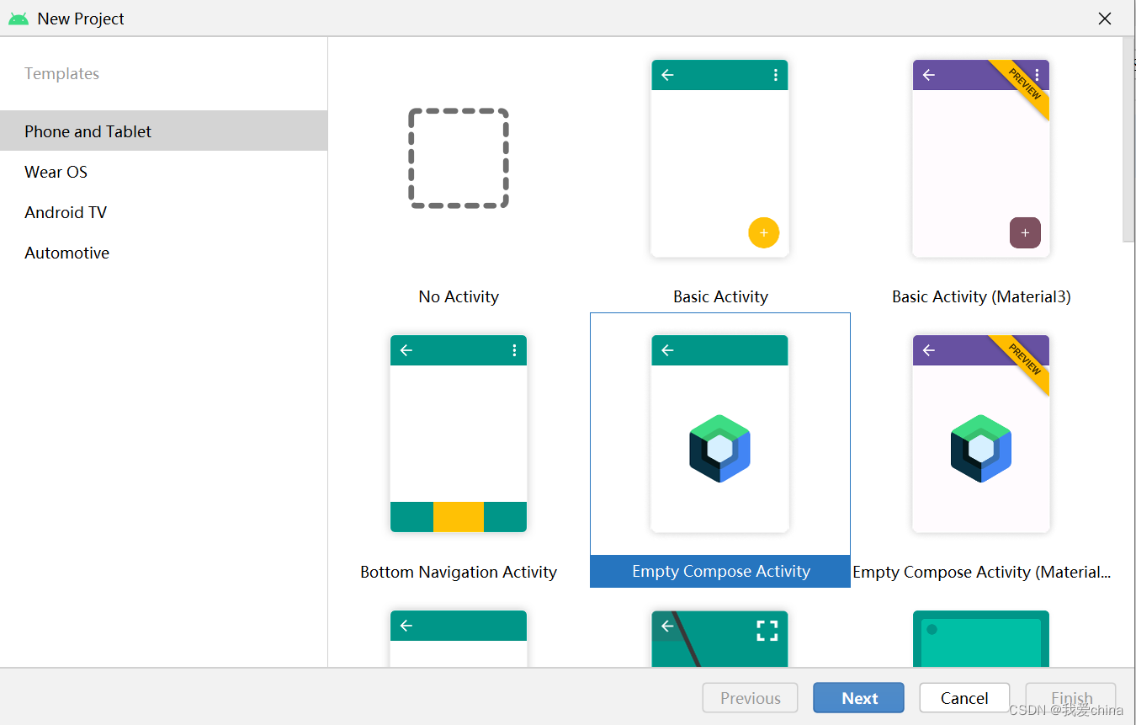Click the Next button
The height and width of the screenshot is (725, 1136).
coord(859,698)
